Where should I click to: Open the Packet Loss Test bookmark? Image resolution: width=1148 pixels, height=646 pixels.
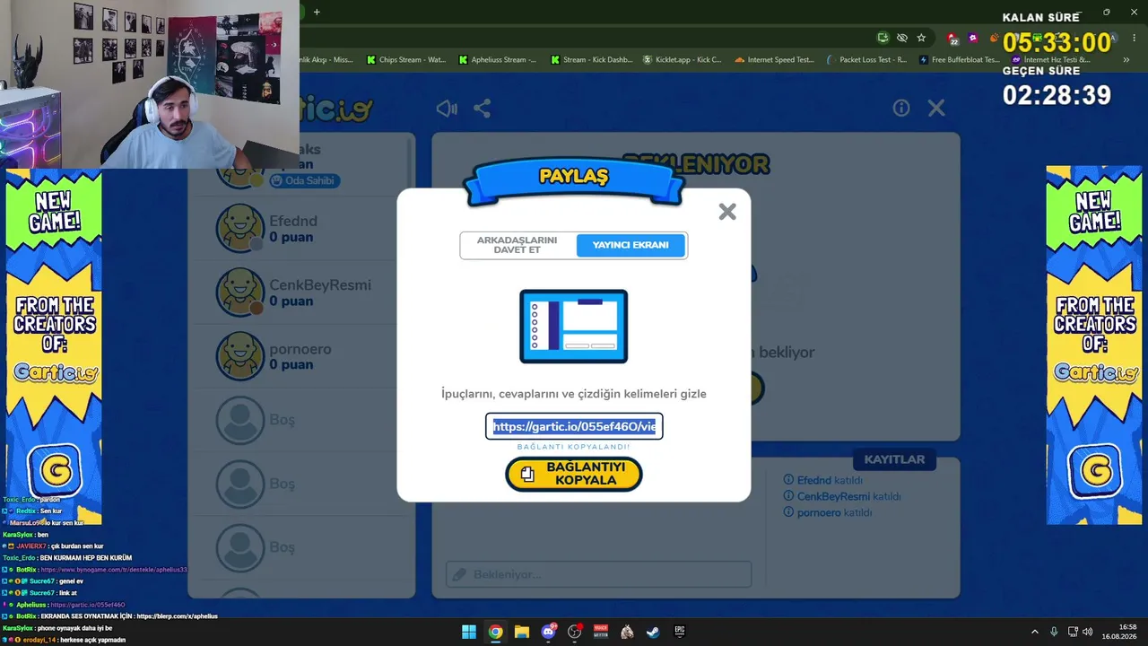coord(866,60)
